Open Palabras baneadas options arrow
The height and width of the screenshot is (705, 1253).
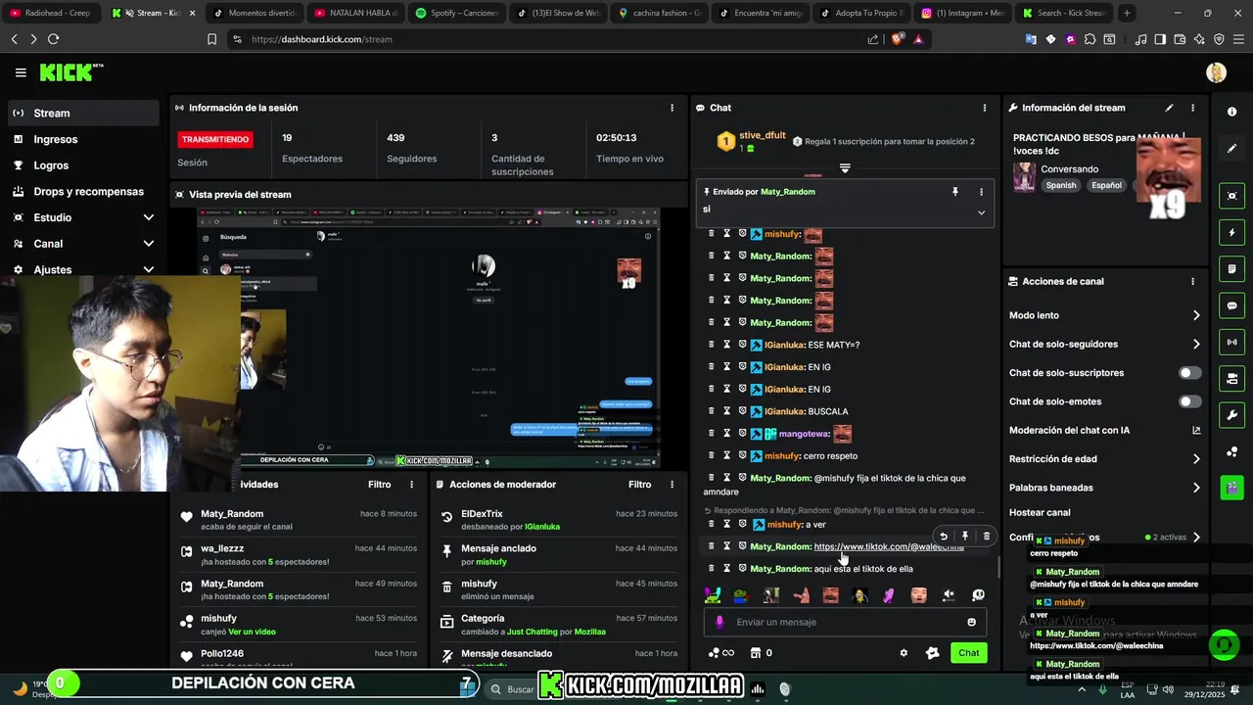coord(1196,488)
